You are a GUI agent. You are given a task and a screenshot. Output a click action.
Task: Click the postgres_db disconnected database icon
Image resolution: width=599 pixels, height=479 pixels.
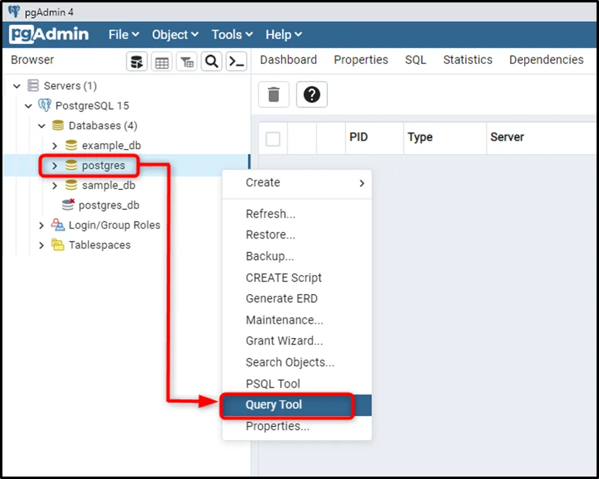(x=68, y=205)
